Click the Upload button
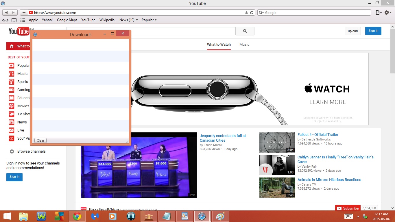The width and height of the screenshot is (395, 222). click(x=353, y=31)
